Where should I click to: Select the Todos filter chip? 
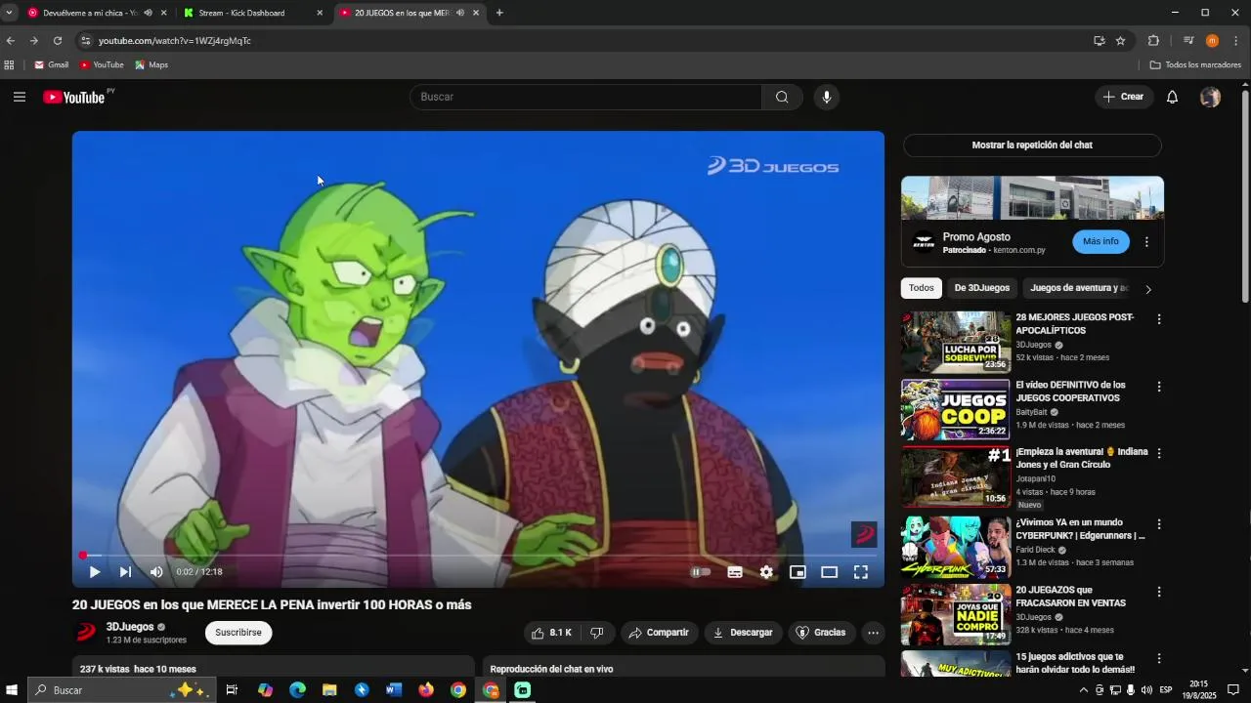(x=922, y=288)
